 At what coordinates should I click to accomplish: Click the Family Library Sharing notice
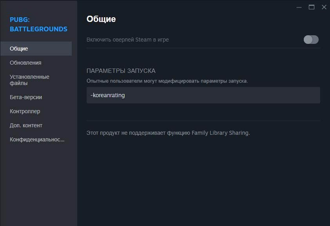[x=168, y=133]
